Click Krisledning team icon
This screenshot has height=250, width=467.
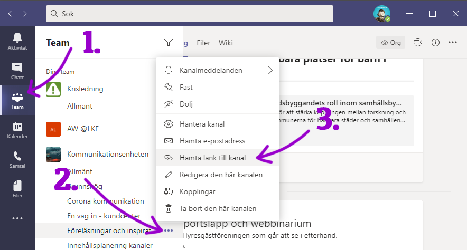(53, 89)
